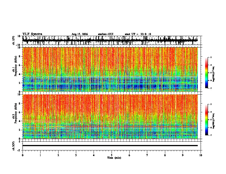Click the 'station=OUJ' header label
226x174 pixels.
106,34
